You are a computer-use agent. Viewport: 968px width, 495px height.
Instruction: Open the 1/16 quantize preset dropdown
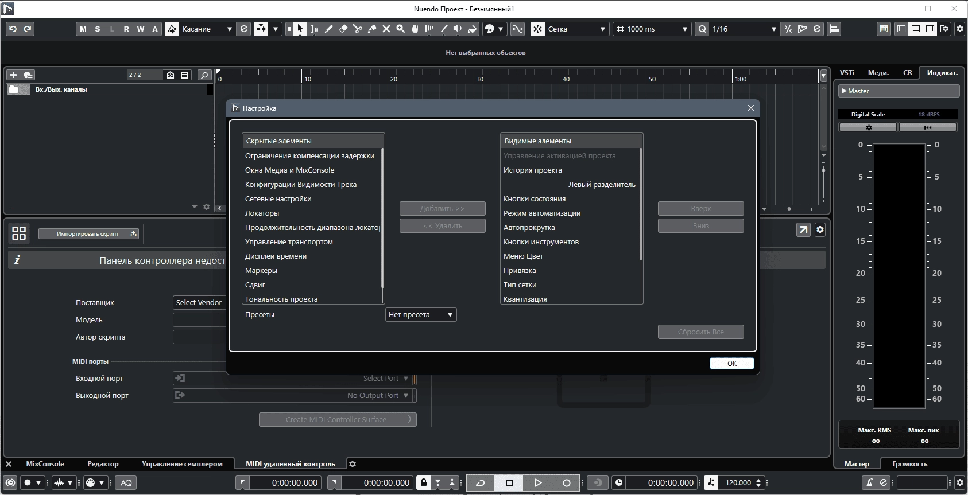[x=744, y=29]
